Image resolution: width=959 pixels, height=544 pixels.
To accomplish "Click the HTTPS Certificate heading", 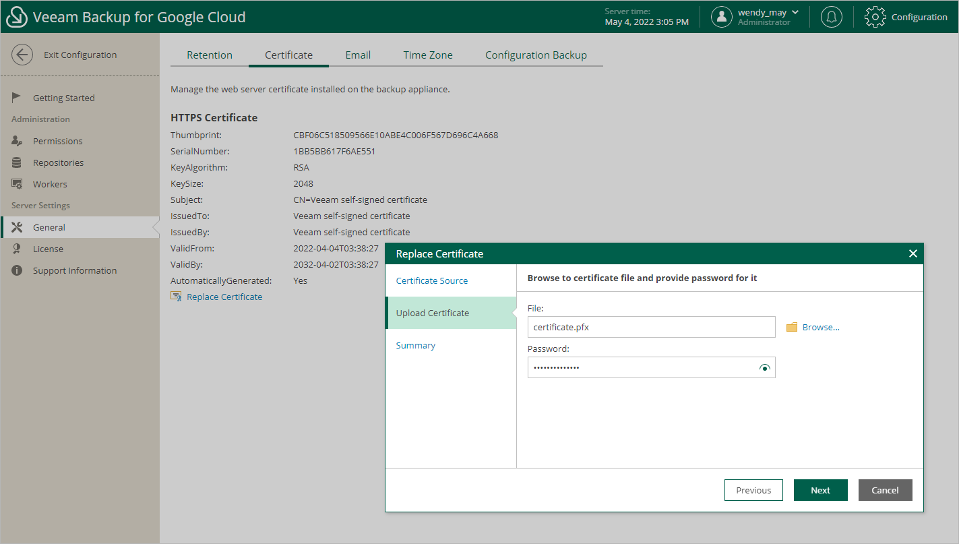I will (x=214, y=117).
